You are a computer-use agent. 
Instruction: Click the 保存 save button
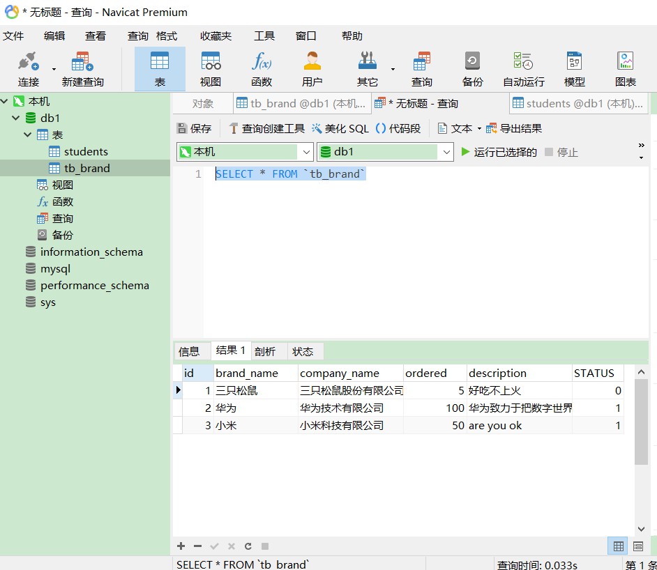[x=195, y=128]
